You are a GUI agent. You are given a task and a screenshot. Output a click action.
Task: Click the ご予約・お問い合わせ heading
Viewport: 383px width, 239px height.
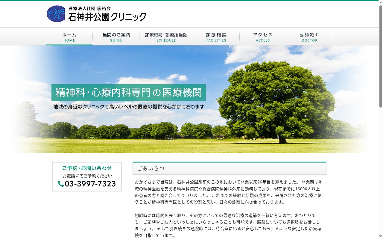87,168
